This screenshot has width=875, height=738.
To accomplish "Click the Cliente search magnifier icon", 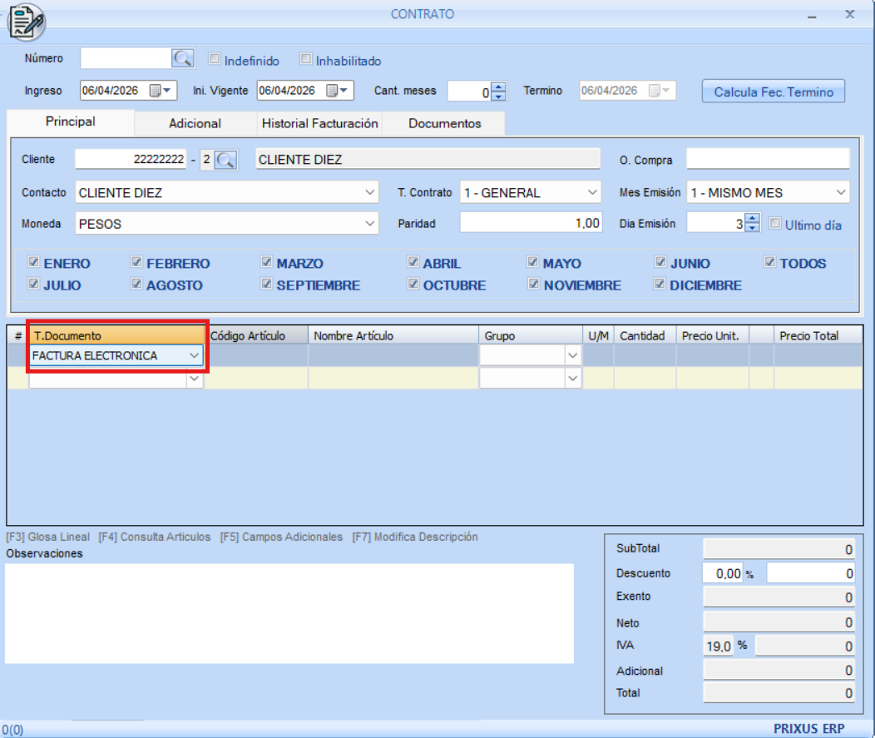I will pos(225,160).
